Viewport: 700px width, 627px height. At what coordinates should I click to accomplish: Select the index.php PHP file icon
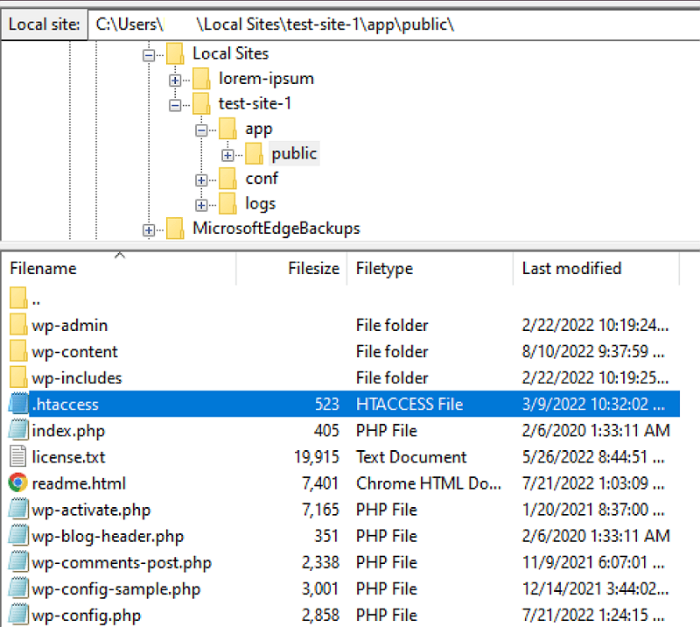18,430
